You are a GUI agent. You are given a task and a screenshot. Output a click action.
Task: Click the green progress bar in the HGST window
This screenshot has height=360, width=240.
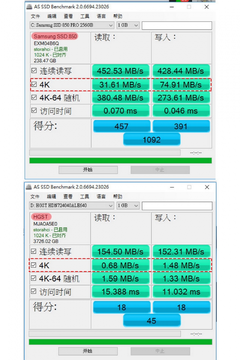pyautogui.click(x=120, y=342)
